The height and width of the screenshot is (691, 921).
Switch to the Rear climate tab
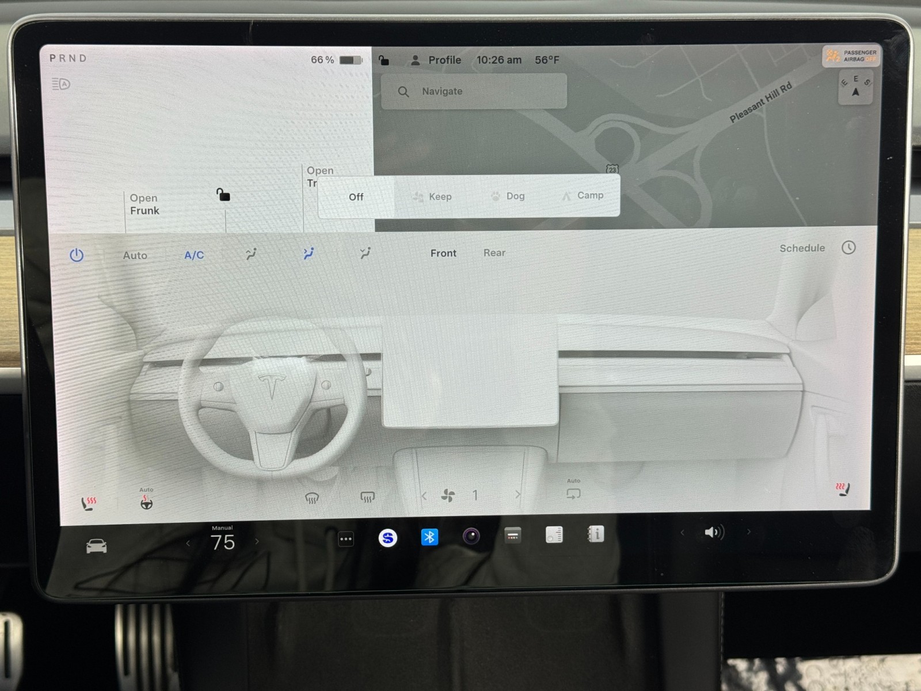[x=494, y=253]
